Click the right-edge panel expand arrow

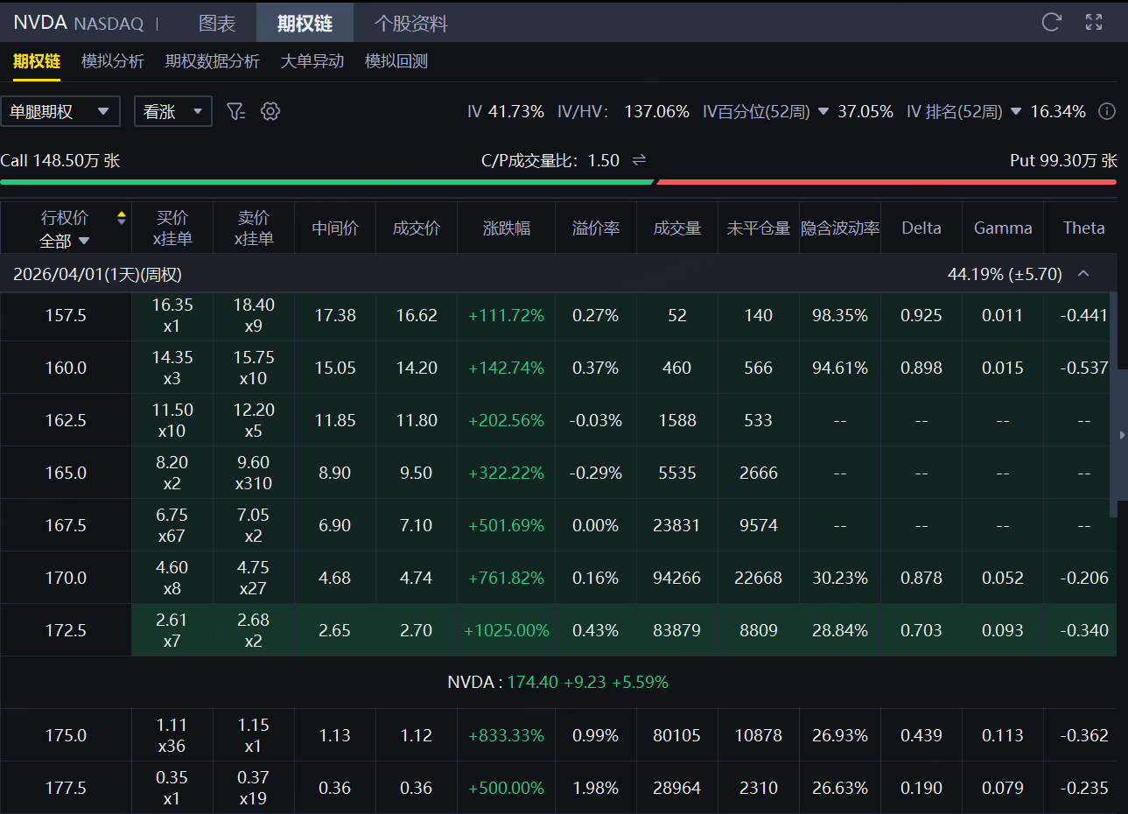[1122, 434]
